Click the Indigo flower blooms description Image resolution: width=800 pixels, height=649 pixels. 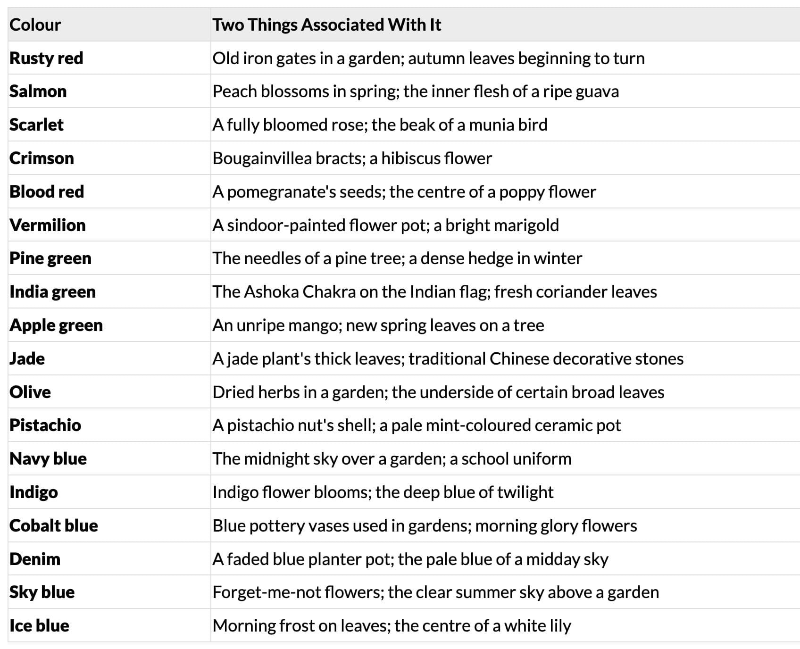(x=383, y=492)
